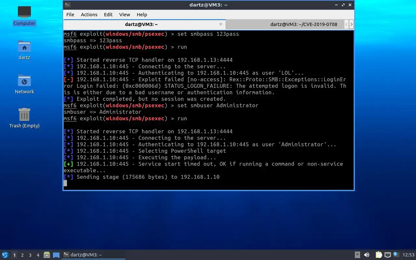
Task: Switch to workspace 4
Action: tap(38, 255)
